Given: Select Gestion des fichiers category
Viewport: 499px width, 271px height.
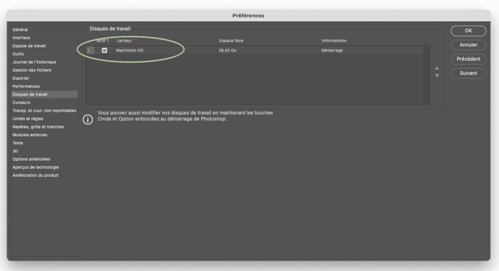Looking at the screenshot, I should (x=32, y=70).
